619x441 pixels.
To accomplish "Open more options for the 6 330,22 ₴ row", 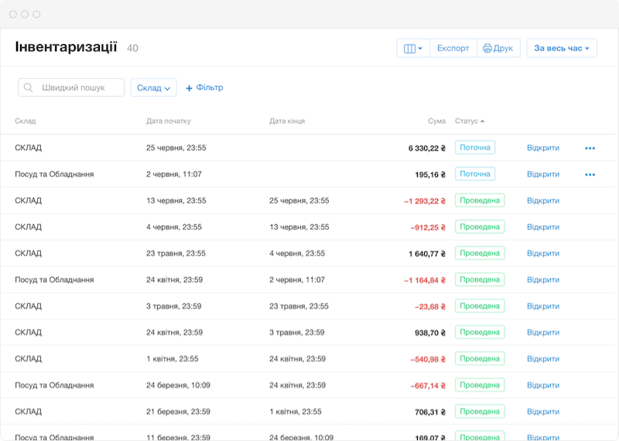I will (590, 148).
